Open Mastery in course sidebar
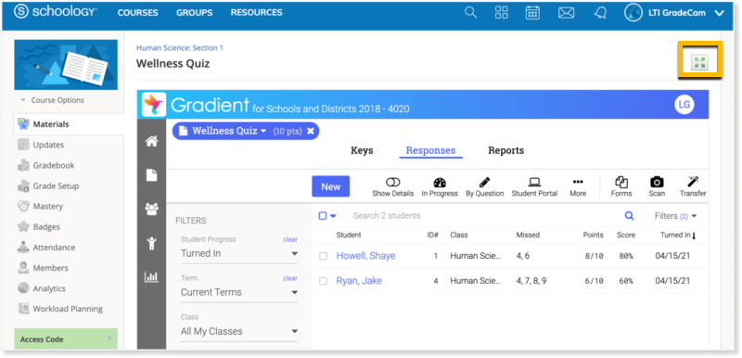 point(48,206)
